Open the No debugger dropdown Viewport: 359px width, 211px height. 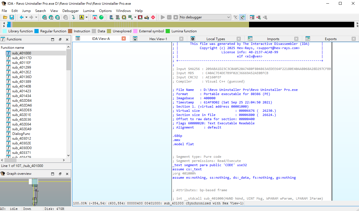[205, 17]
